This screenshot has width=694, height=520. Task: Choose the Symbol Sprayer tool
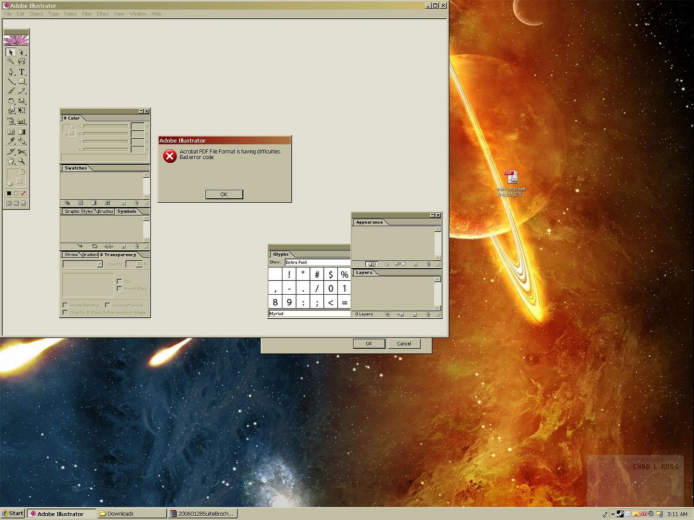click(x=11, y=121)
